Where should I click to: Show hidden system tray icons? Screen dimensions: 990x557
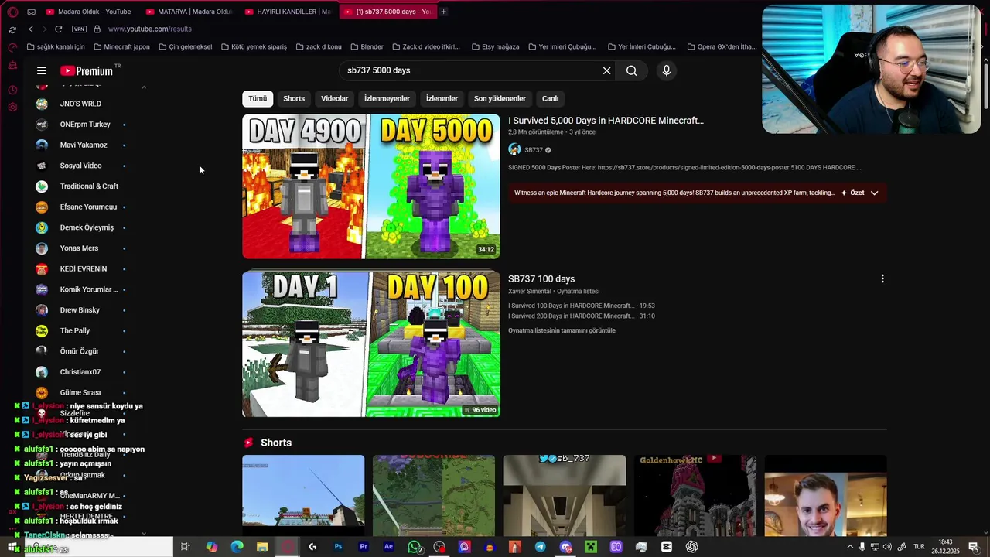click(850, 547)
